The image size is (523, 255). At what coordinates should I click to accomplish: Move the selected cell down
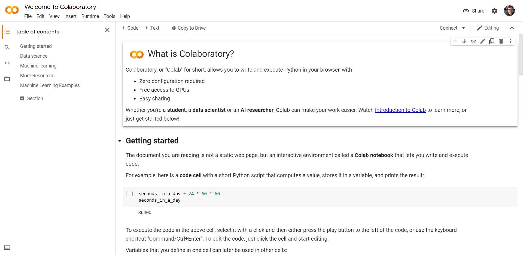[x=464, y=41]
